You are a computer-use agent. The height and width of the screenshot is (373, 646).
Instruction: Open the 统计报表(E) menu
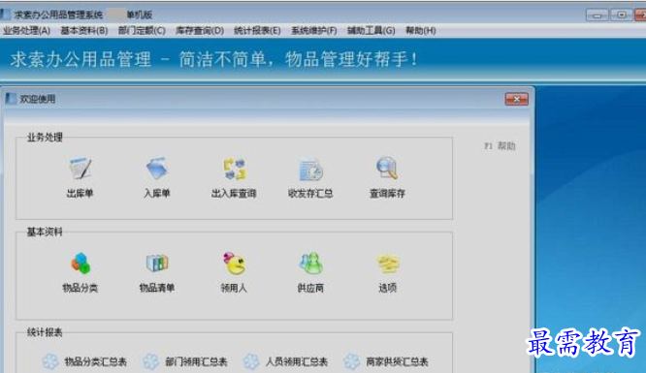click(257, 30)
